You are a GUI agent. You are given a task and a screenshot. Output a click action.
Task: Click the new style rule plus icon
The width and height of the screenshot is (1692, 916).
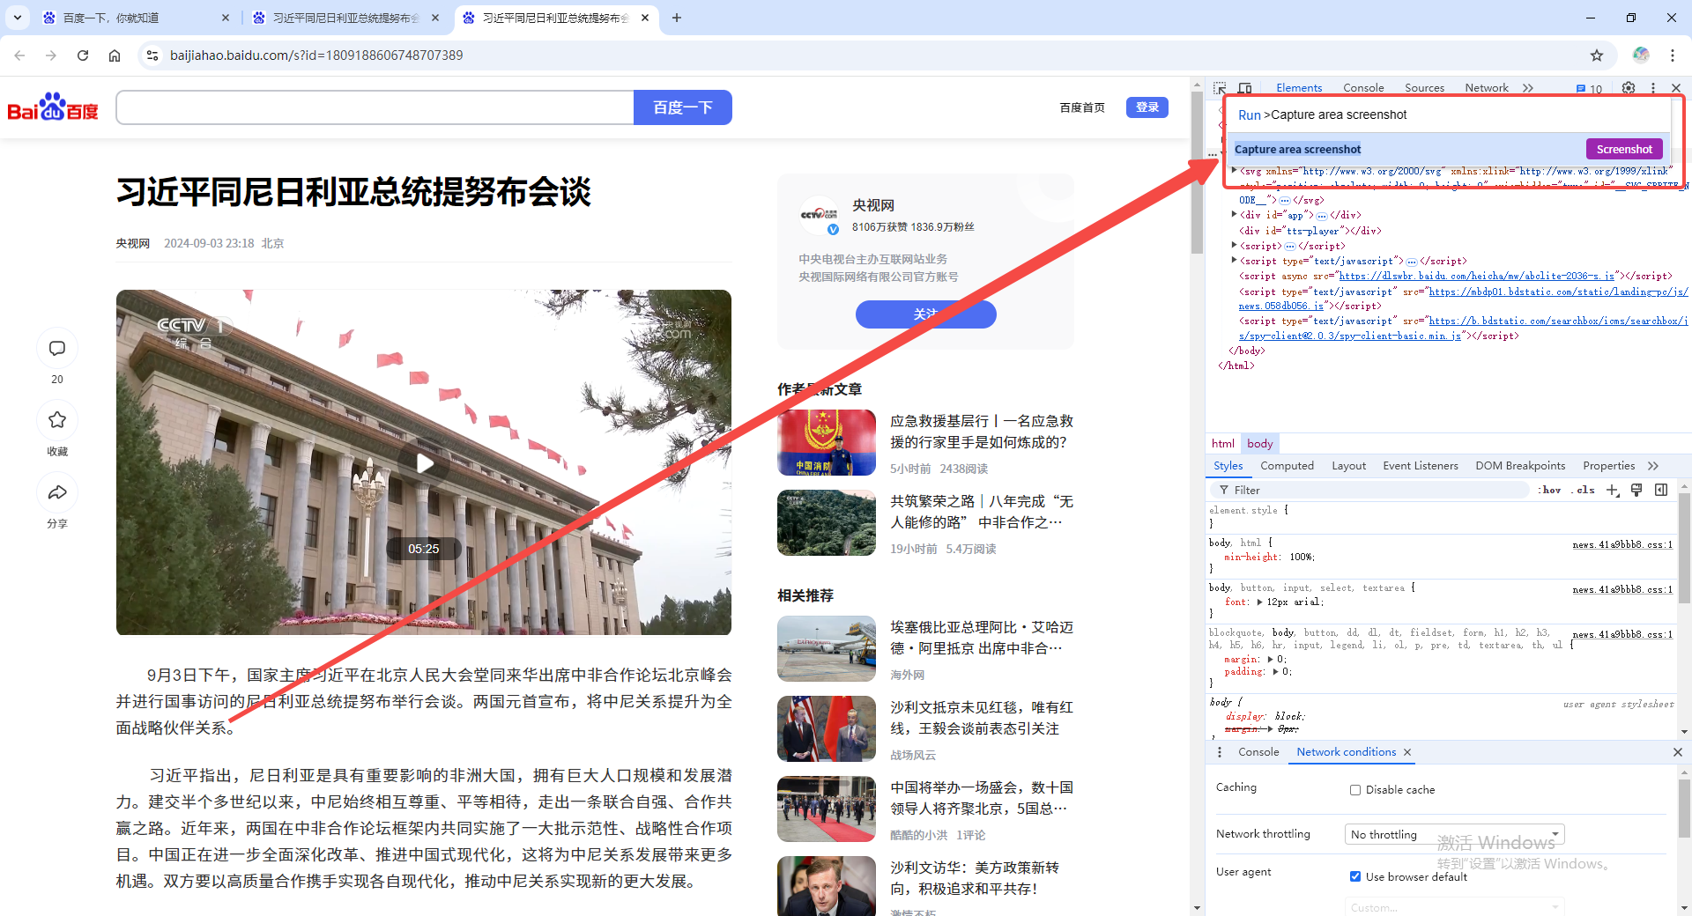(1612, 490)
